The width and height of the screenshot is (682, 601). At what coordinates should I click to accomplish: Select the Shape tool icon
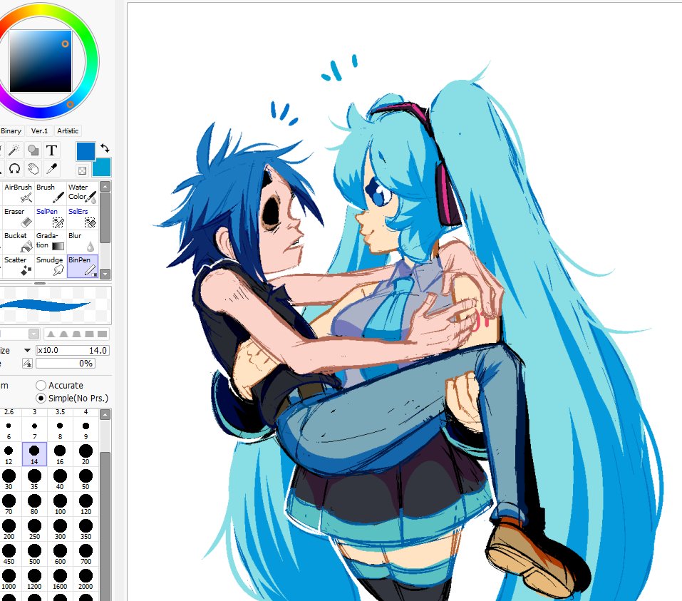click(x=33, y=150)
